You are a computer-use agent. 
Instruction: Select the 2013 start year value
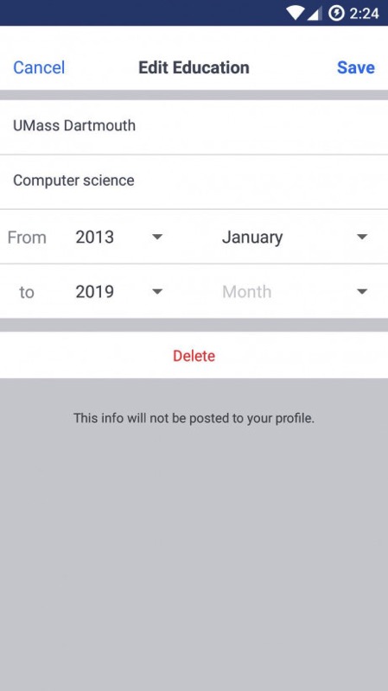pos(94,237)
